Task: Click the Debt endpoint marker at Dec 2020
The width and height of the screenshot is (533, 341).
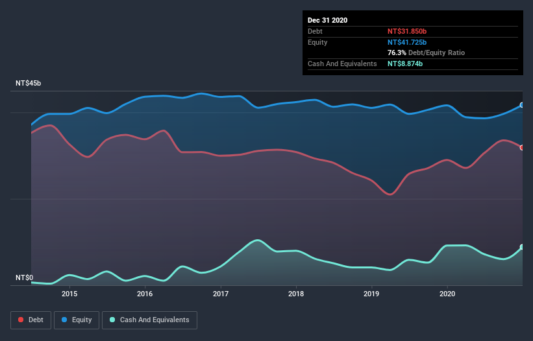Action: (522, 148)
